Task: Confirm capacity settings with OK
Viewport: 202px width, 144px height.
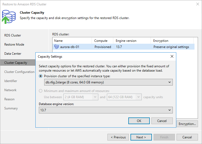Action: tap(139, 121)
